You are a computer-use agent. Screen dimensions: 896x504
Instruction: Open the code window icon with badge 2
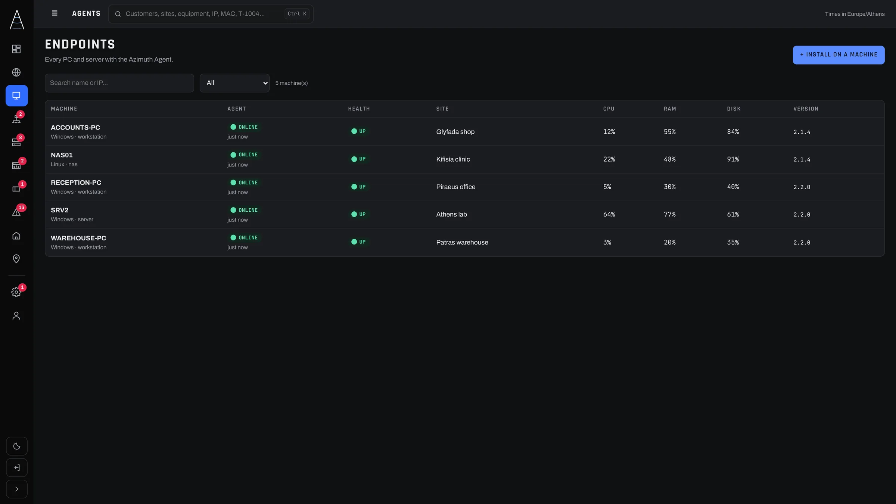click(x=16, y=165)
